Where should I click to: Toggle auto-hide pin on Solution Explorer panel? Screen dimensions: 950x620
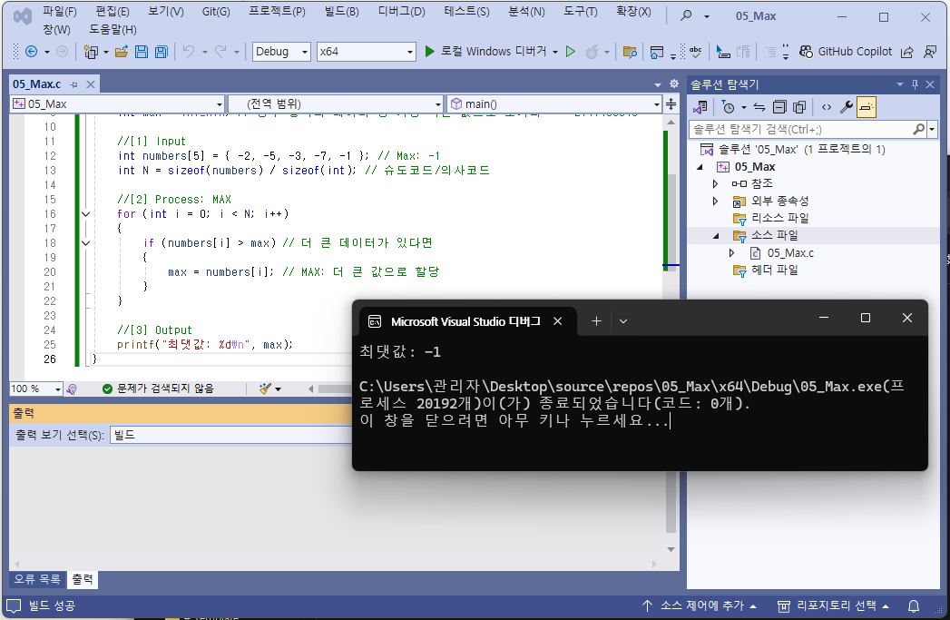915,84
